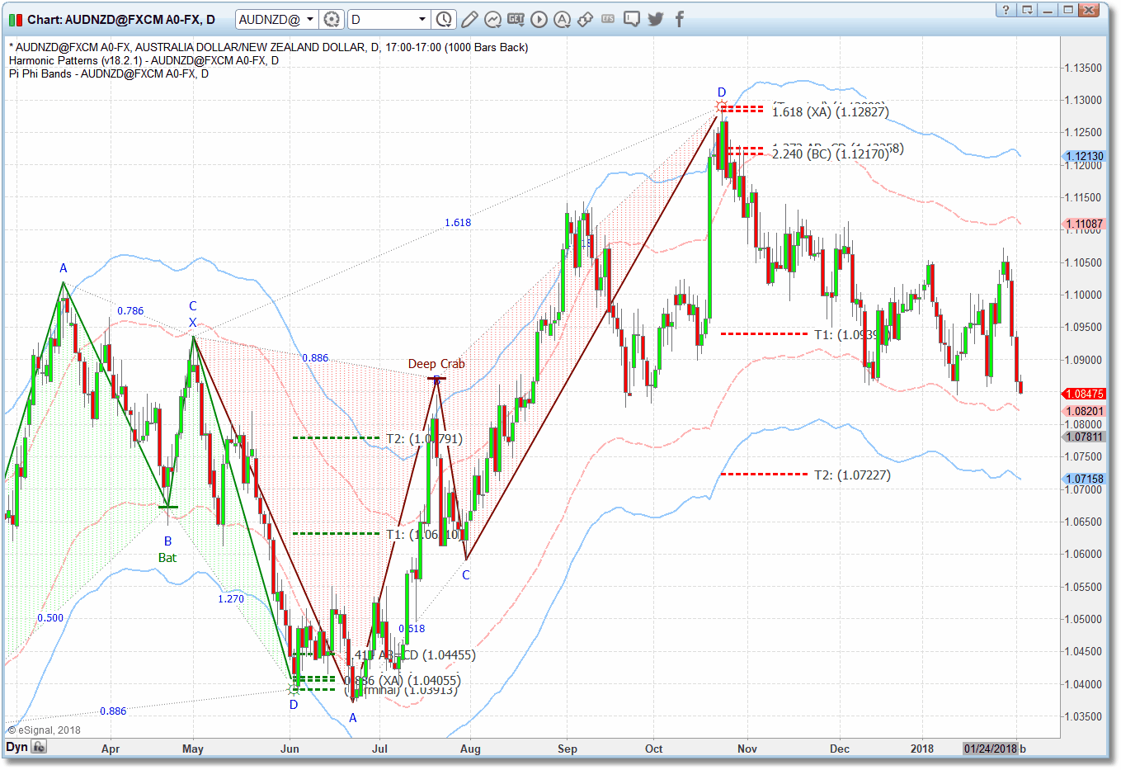Click the pink 1.11087 price tag
The width and height of the screenshot is (1121, 770).
(x=1084, y=224)
